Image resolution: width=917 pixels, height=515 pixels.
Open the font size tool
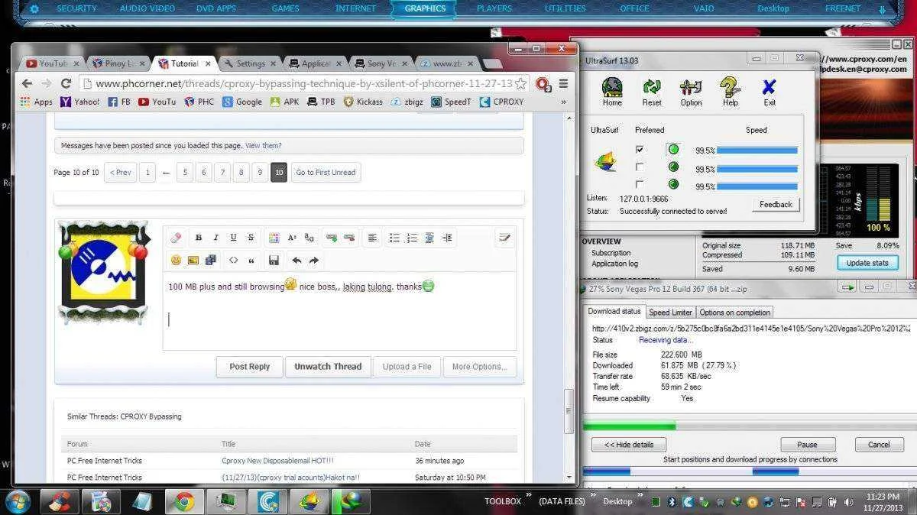[292, 238]
